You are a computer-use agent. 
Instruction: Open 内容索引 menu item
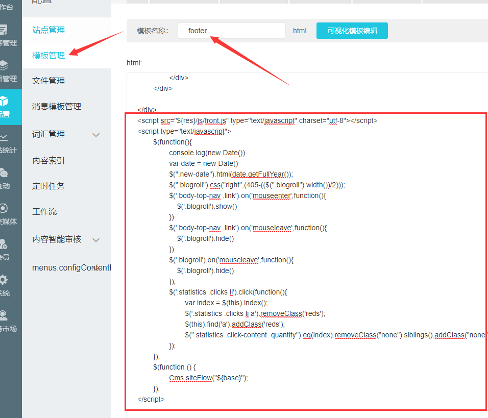tap(48, 161)
